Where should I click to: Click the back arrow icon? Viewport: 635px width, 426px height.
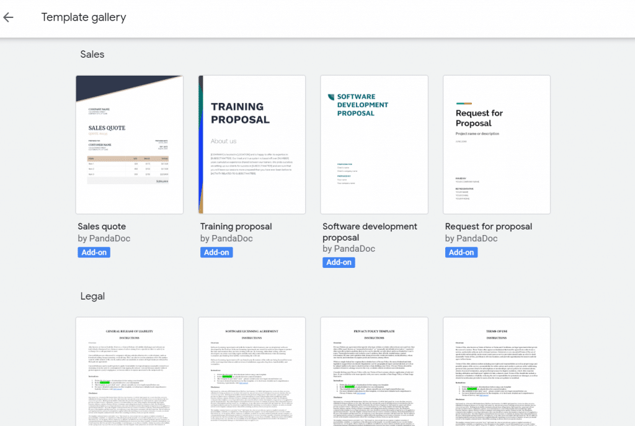click(9, 17)
